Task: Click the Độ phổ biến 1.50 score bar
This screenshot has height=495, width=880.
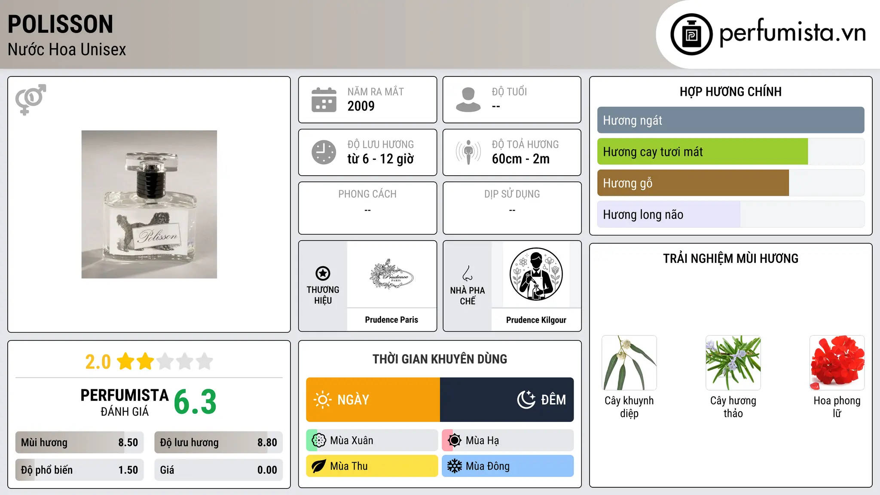Action: (x=79, y=470)
